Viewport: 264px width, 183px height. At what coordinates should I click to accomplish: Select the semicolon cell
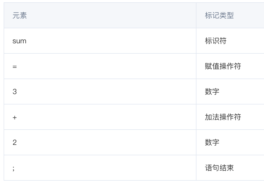pos(100,168)
